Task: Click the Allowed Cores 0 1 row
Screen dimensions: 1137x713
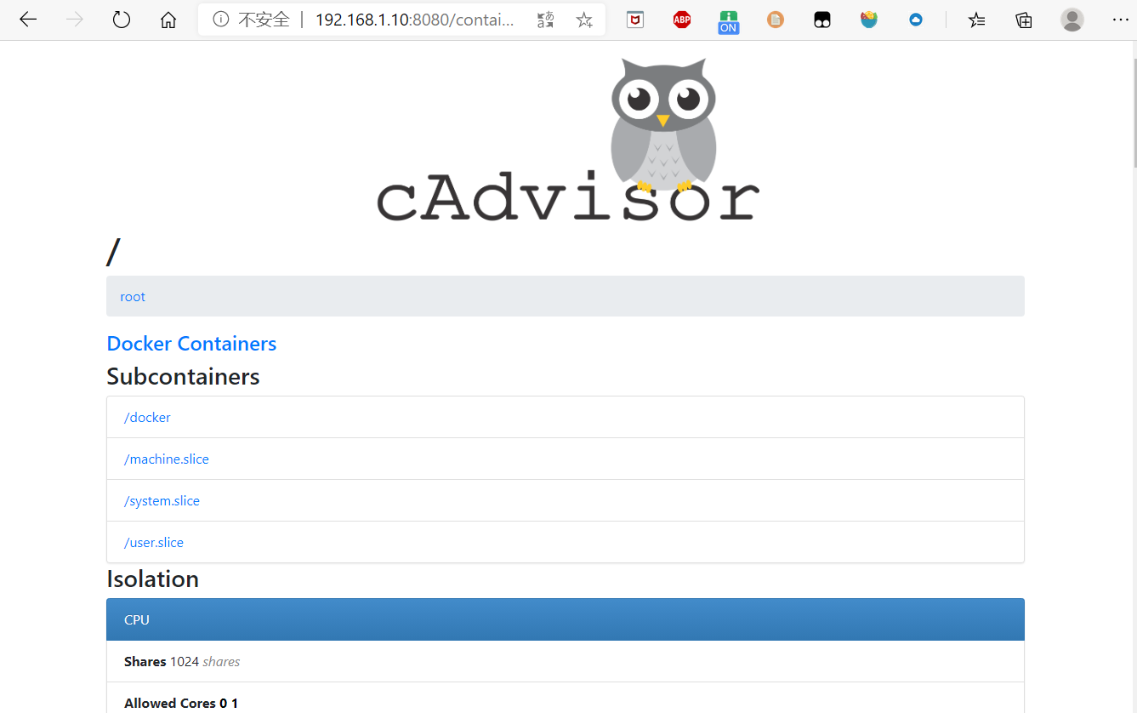Action: coord(566,698)
